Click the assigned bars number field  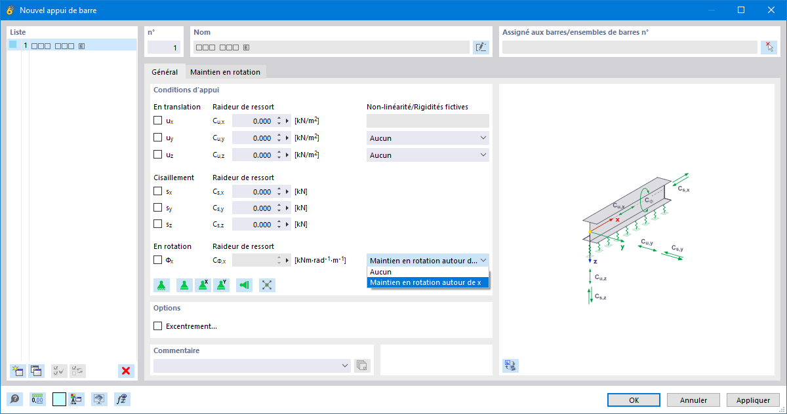[x=630, y=47]
